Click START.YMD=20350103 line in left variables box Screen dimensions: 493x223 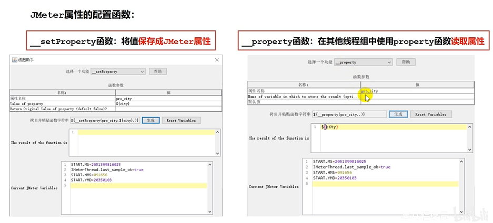point(91,180)
